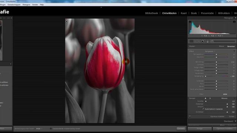This screenshot has width=237, height=133.
Task: Click the bottom Opnieuw instellen button
Action: tap(225, 129)
